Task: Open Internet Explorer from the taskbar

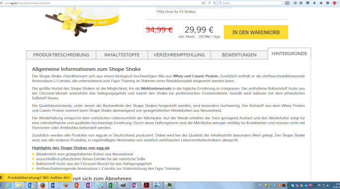Action: pyautogui.click(x=9, y=186)
